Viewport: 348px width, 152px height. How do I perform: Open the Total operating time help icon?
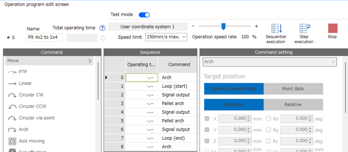pos(102,28)
